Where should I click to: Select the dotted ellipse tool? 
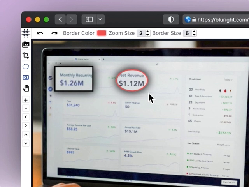26,67
